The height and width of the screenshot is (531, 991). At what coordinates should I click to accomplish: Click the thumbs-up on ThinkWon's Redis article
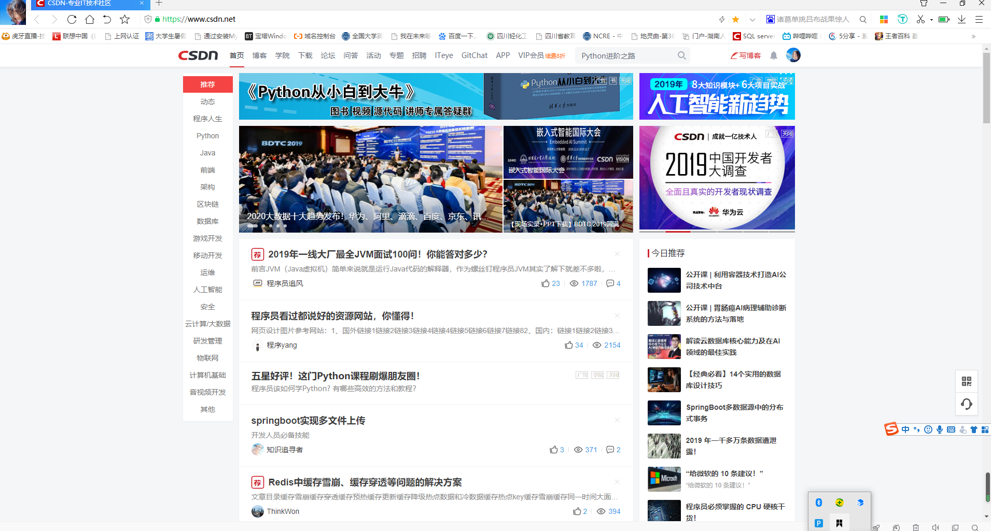(577, 511)
